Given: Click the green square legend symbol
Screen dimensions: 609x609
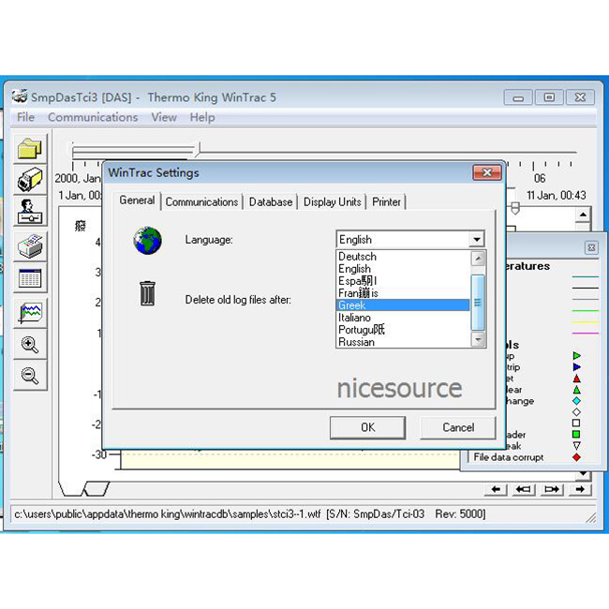Looking at the screenshot, I should 576,434.
